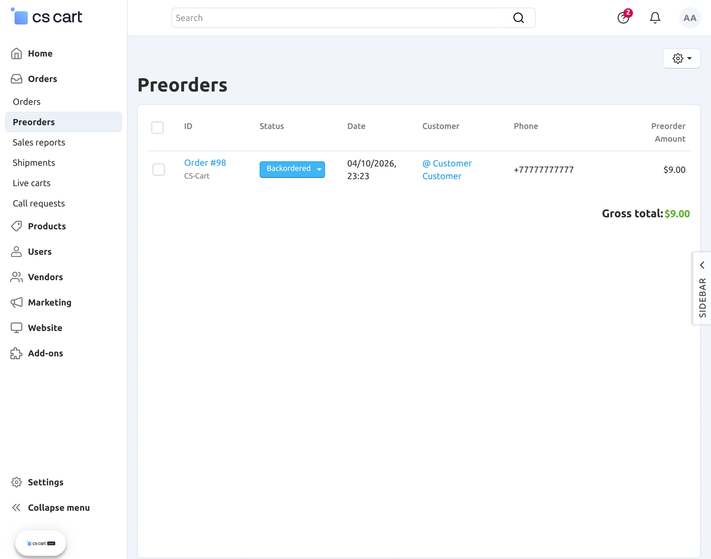The height and width of the screenshot is (559, 711).
Task: Open the Home section via its house icon
Action: [17, 53]
